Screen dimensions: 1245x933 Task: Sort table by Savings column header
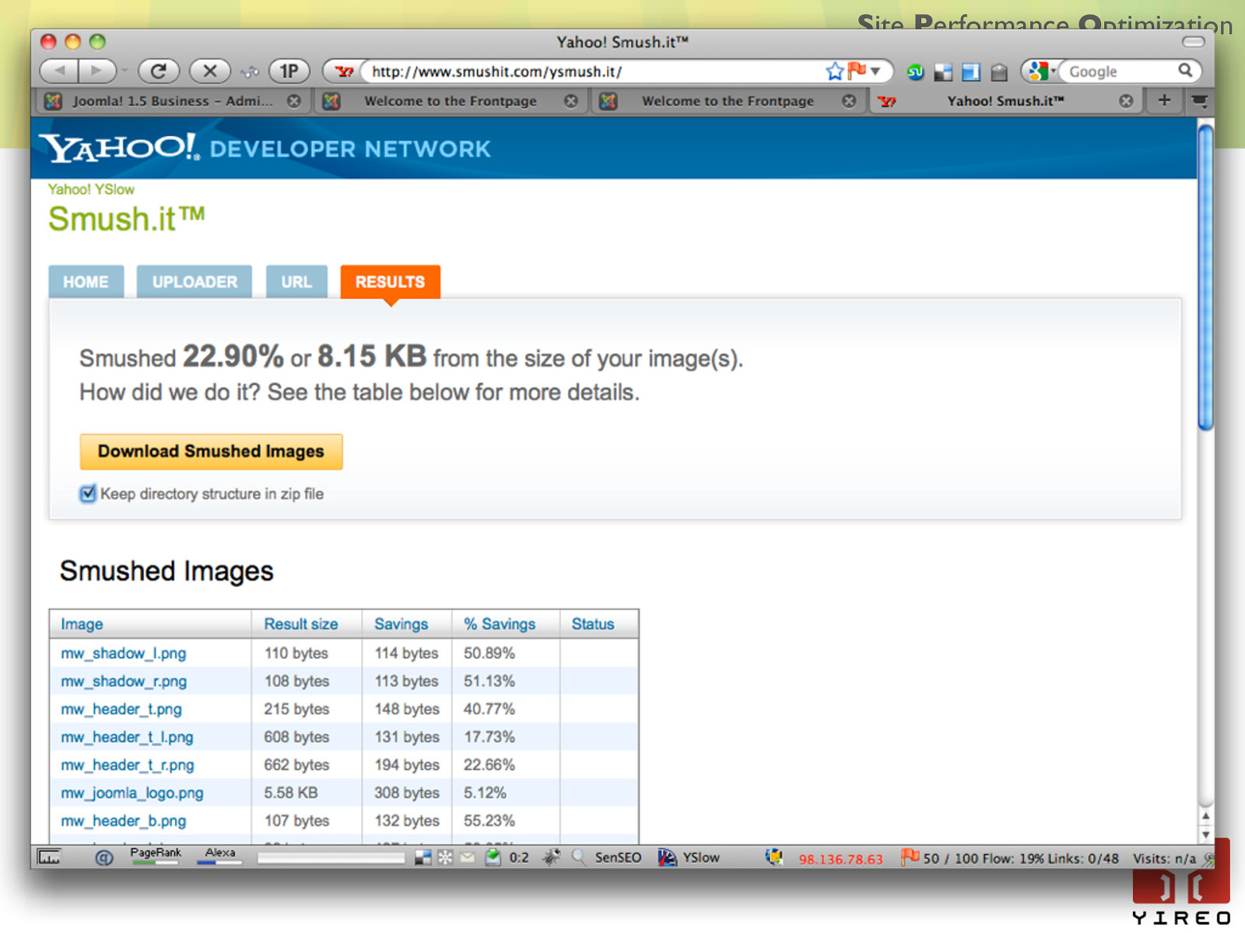pyautogui.click(x=401, y=624)
